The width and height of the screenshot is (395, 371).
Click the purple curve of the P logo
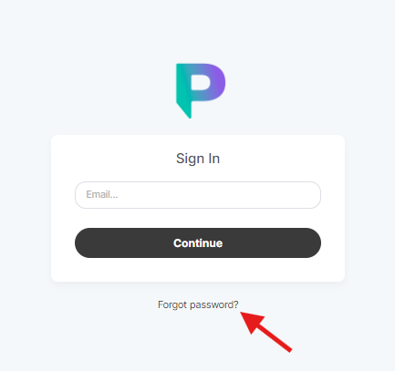click(x=218, y=82)
